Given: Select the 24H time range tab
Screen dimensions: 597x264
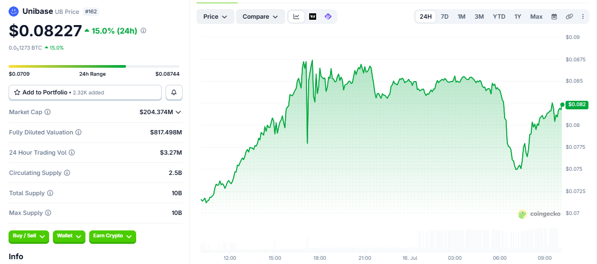Looking at the screenshot, I should click(x=426, y=17).
